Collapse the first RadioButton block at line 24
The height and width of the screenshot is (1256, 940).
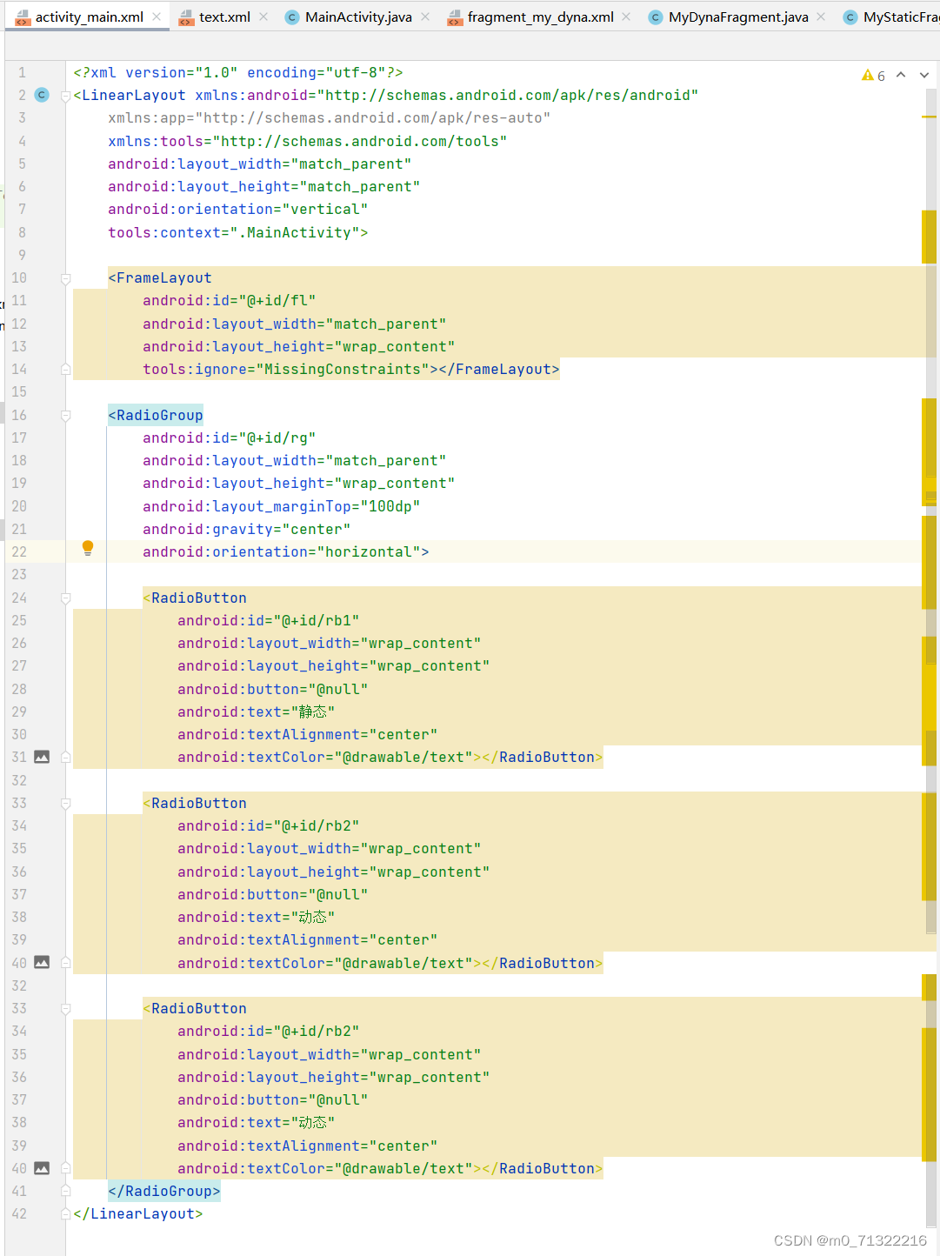pyautogui.click(x=65, y=598)
